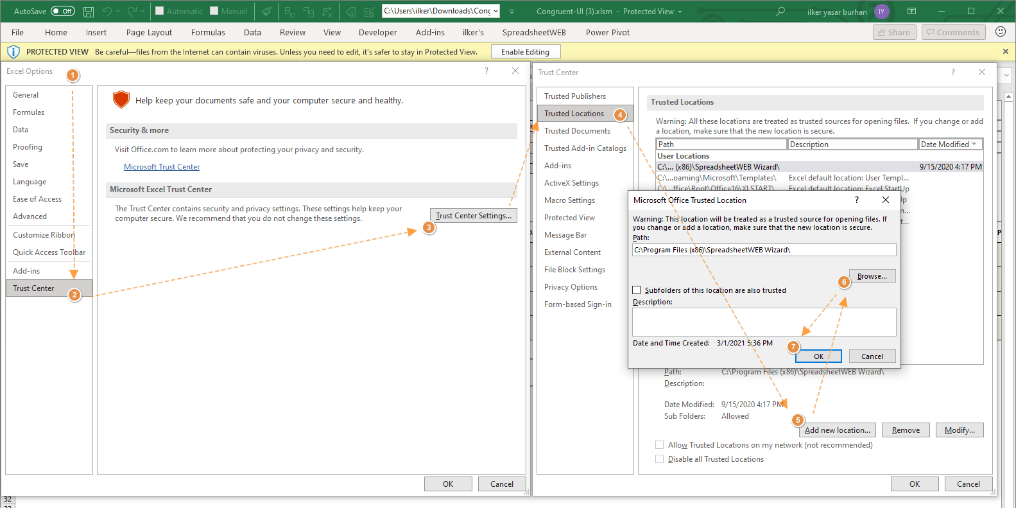Click Add new location button

point(838,430)
